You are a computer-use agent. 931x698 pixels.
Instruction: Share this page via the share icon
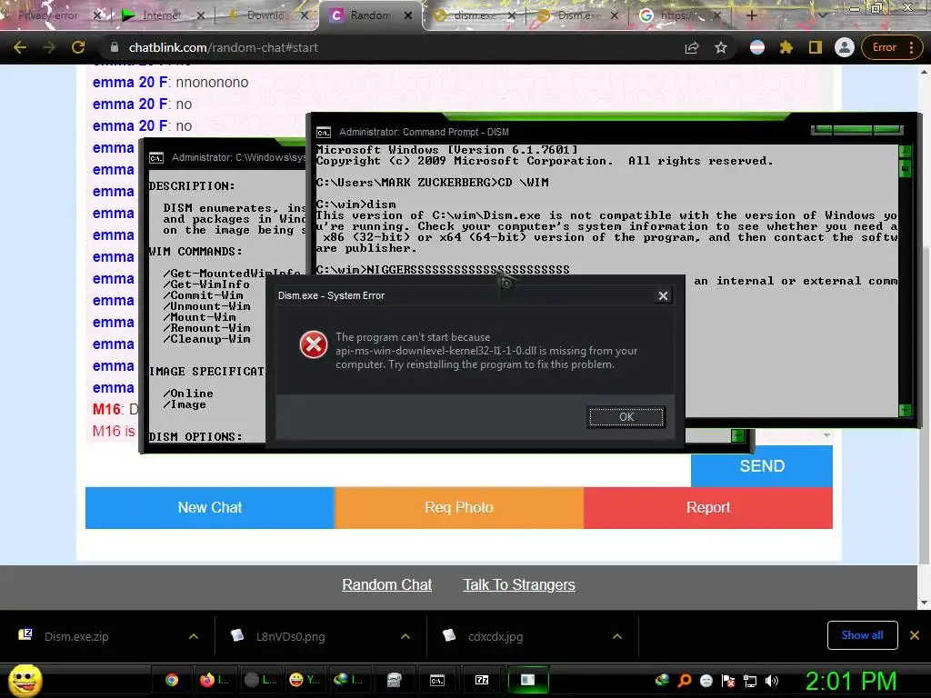tap(692, 47)
